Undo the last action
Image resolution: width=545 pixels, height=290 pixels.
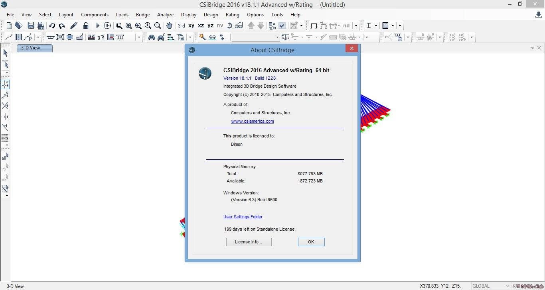click(52, 25)
